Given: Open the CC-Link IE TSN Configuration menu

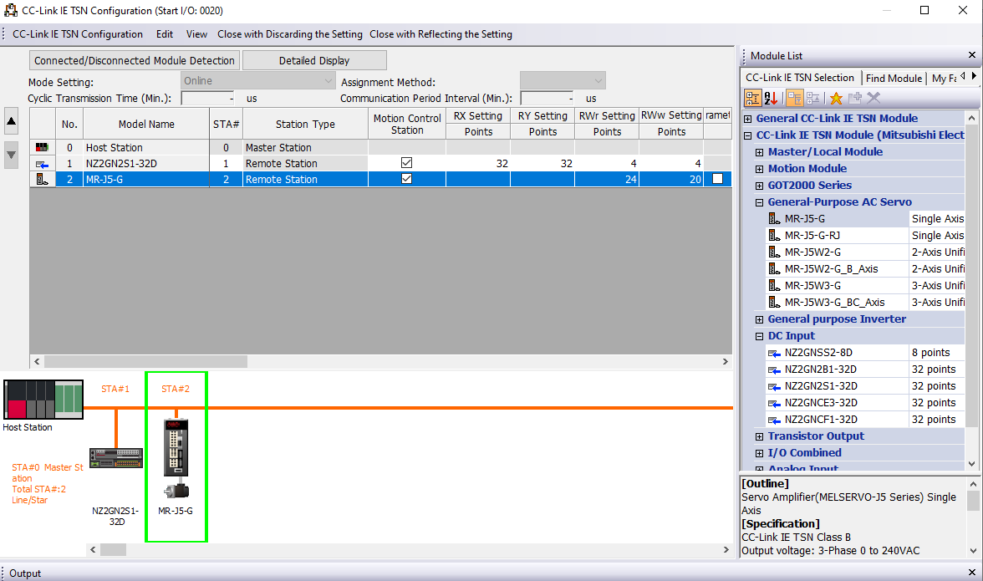Looking at the screenshot, I should point(78,34).
